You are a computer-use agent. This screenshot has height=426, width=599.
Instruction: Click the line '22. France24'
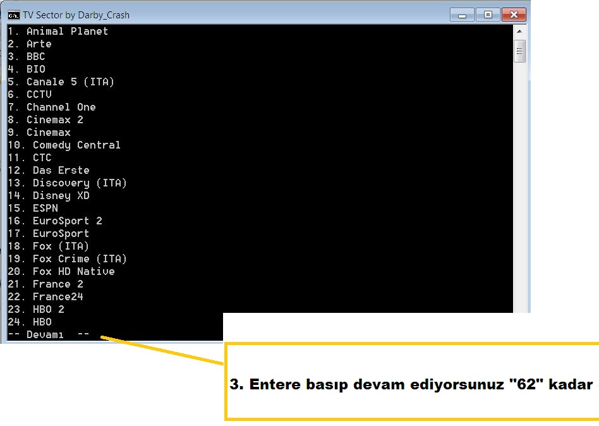[45, 296]
